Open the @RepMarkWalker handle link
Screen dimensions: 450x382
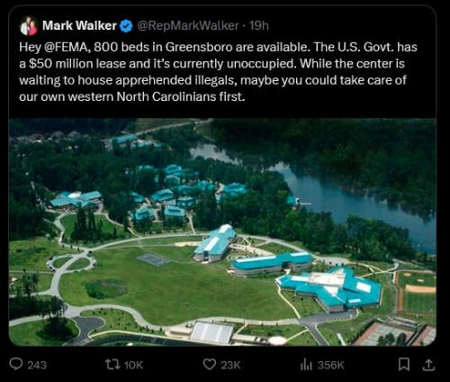click(188, 26)
